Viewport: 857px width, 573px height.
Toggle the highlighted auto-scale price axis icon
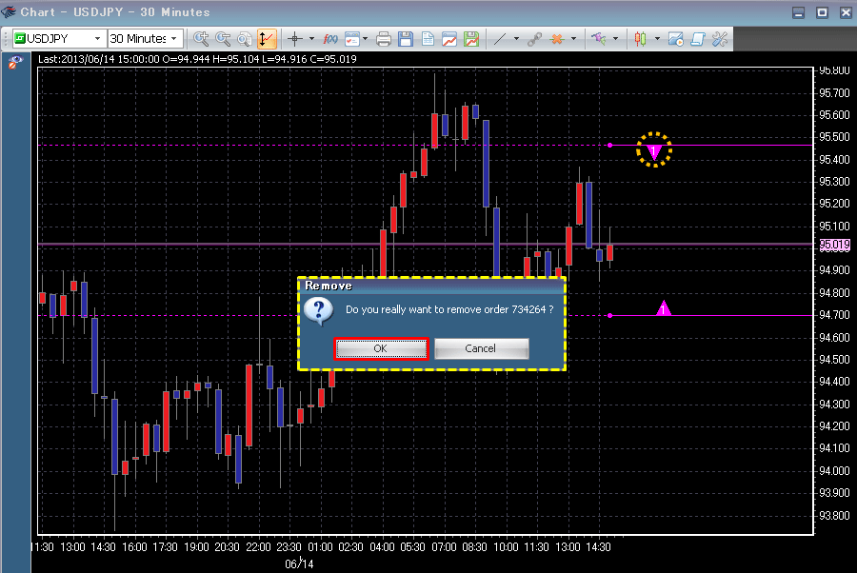[267, 39]
